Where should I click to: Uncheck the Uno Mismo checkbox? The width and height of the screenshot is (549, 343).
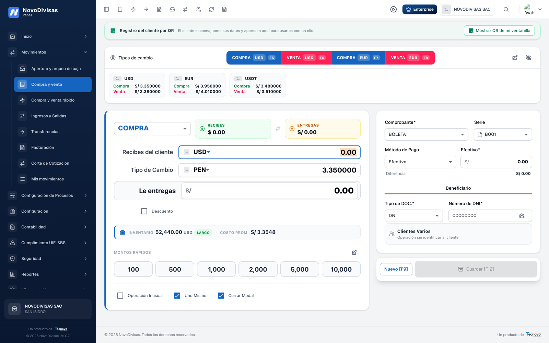point(177,296)
